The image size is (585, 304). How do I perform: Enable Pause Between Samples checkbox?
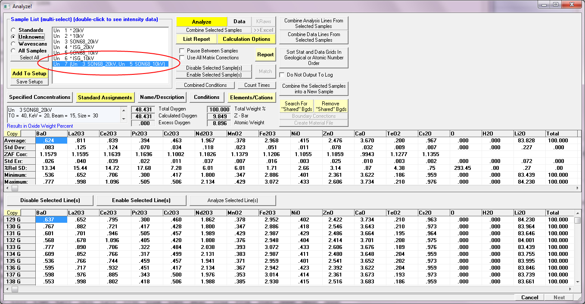(x=182, y=51)
